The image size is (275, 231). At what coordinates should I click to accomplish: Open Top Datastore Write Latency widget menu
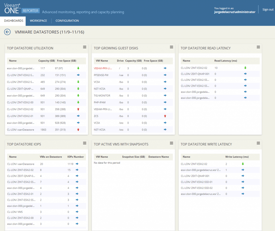pyautogui.click(x=258, y=143)
